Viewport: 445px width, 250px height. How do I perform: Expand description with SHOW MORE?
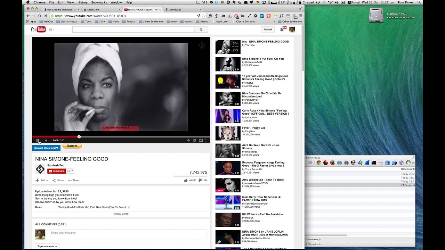[121, 214]
